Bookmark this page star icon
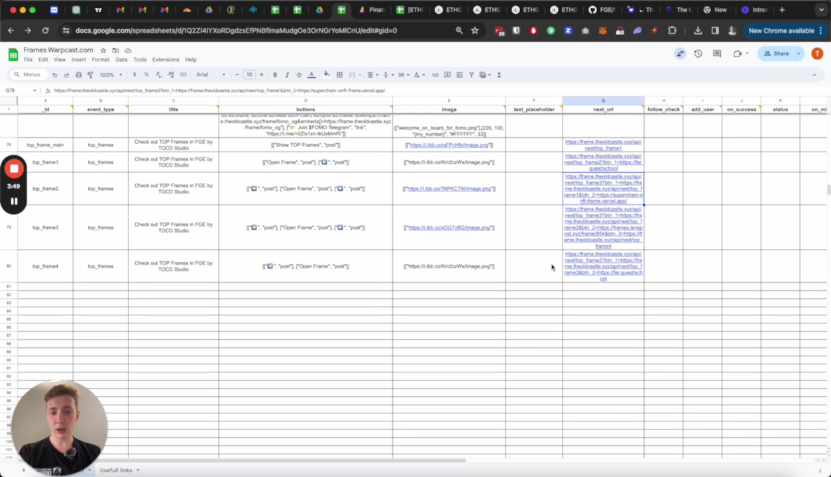This screenshot has width=831, height=477. coord(475,30)
